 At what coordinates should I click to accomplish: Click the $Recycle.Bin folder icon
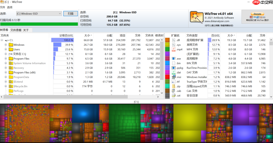click(x=11, y=86)
